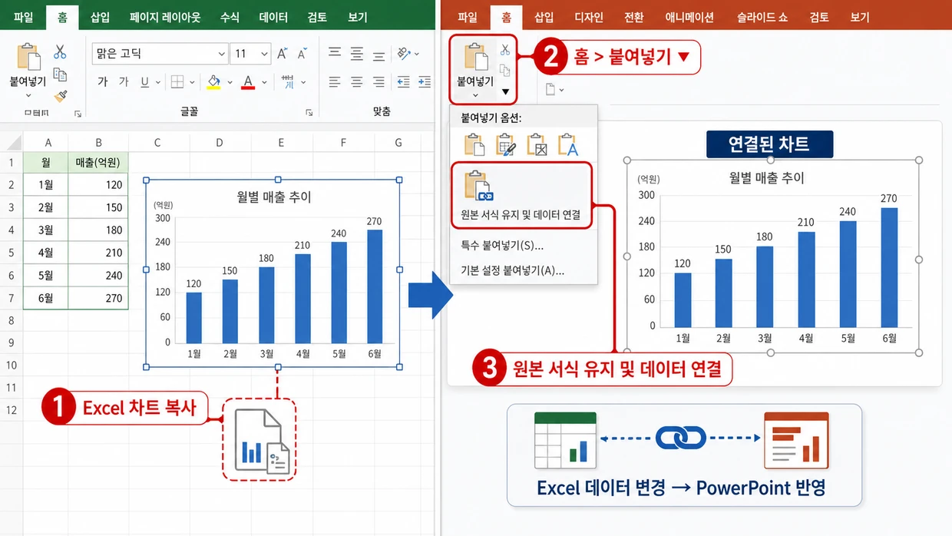Apply red font color A
This screenshot has width=952, height=536.
pos(247,82)
